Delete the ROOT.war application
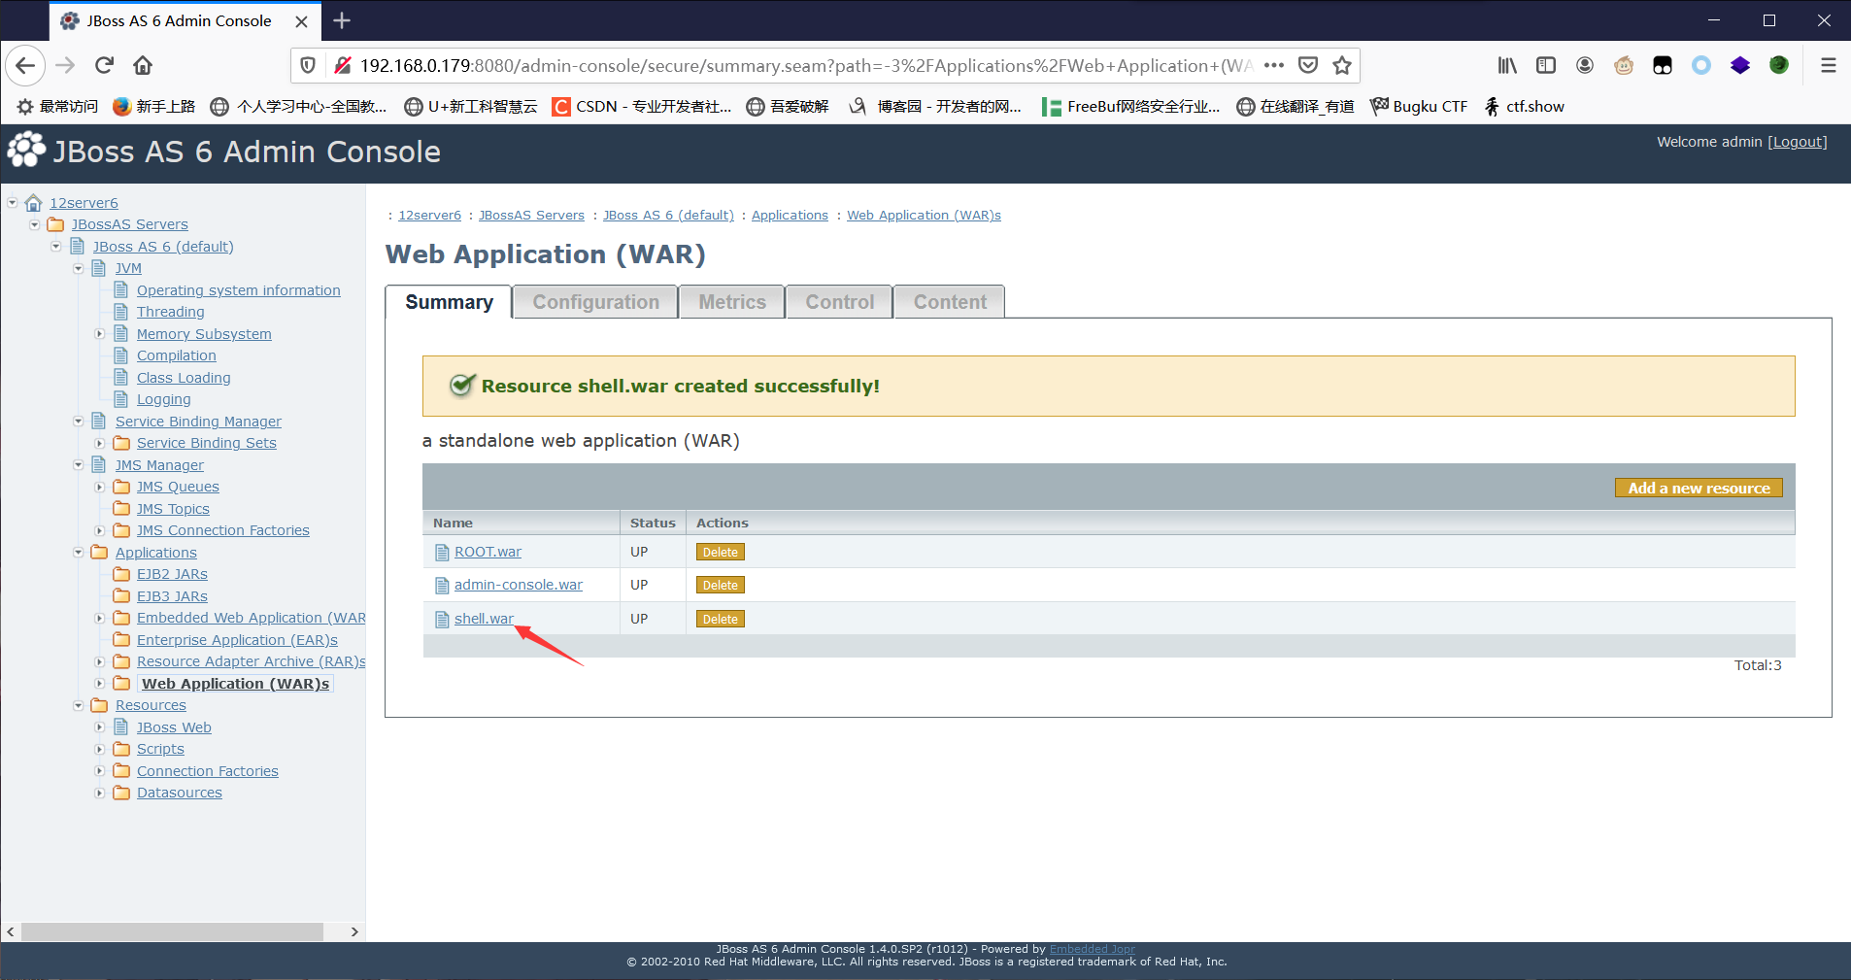Viewport: 1851px width, 980px height. coord(721,552)
